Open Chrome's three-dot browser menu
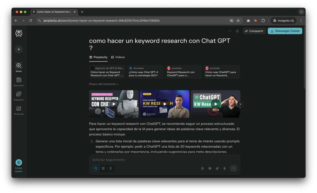This screenshot has width=317, height=193. (301, 21)
